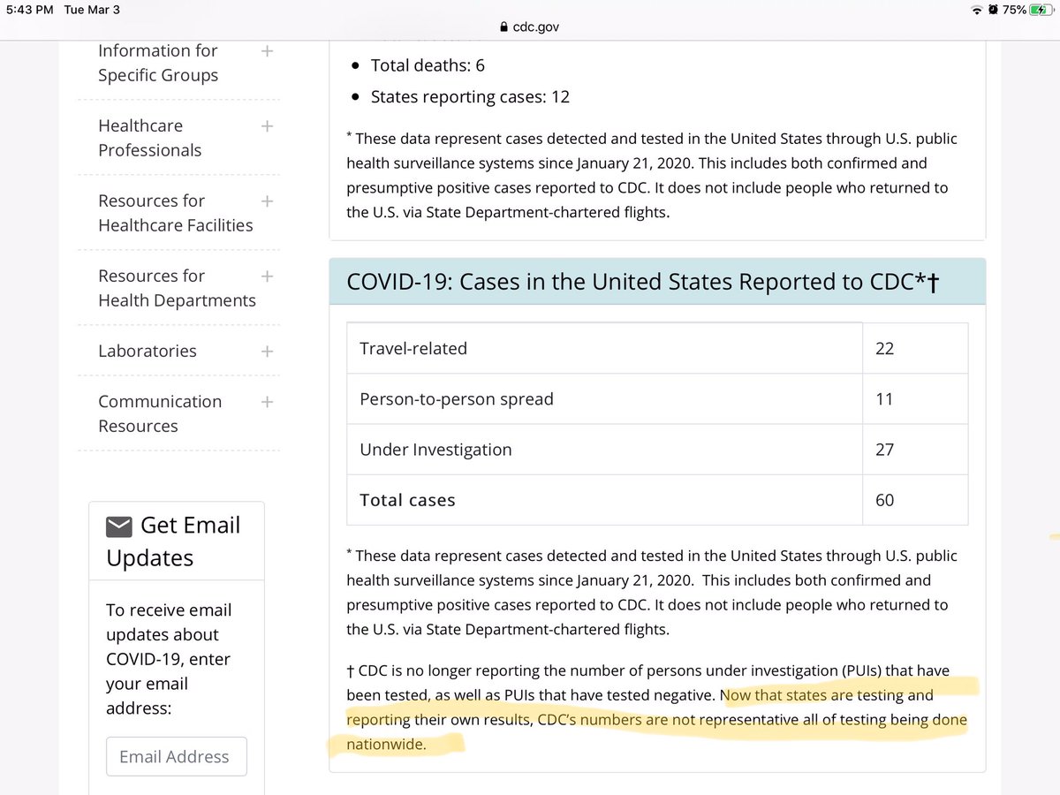Select Person-to-person spread row label
Image resolution: width=1060 pixels, height=795 pixels.
click(457, 398)
